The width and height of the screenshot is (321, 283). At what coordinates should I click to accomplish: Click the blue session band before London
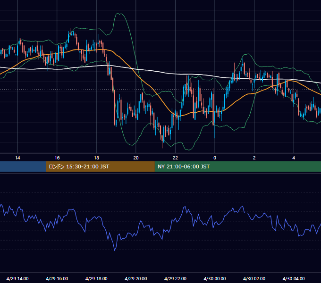click(23, 166)
